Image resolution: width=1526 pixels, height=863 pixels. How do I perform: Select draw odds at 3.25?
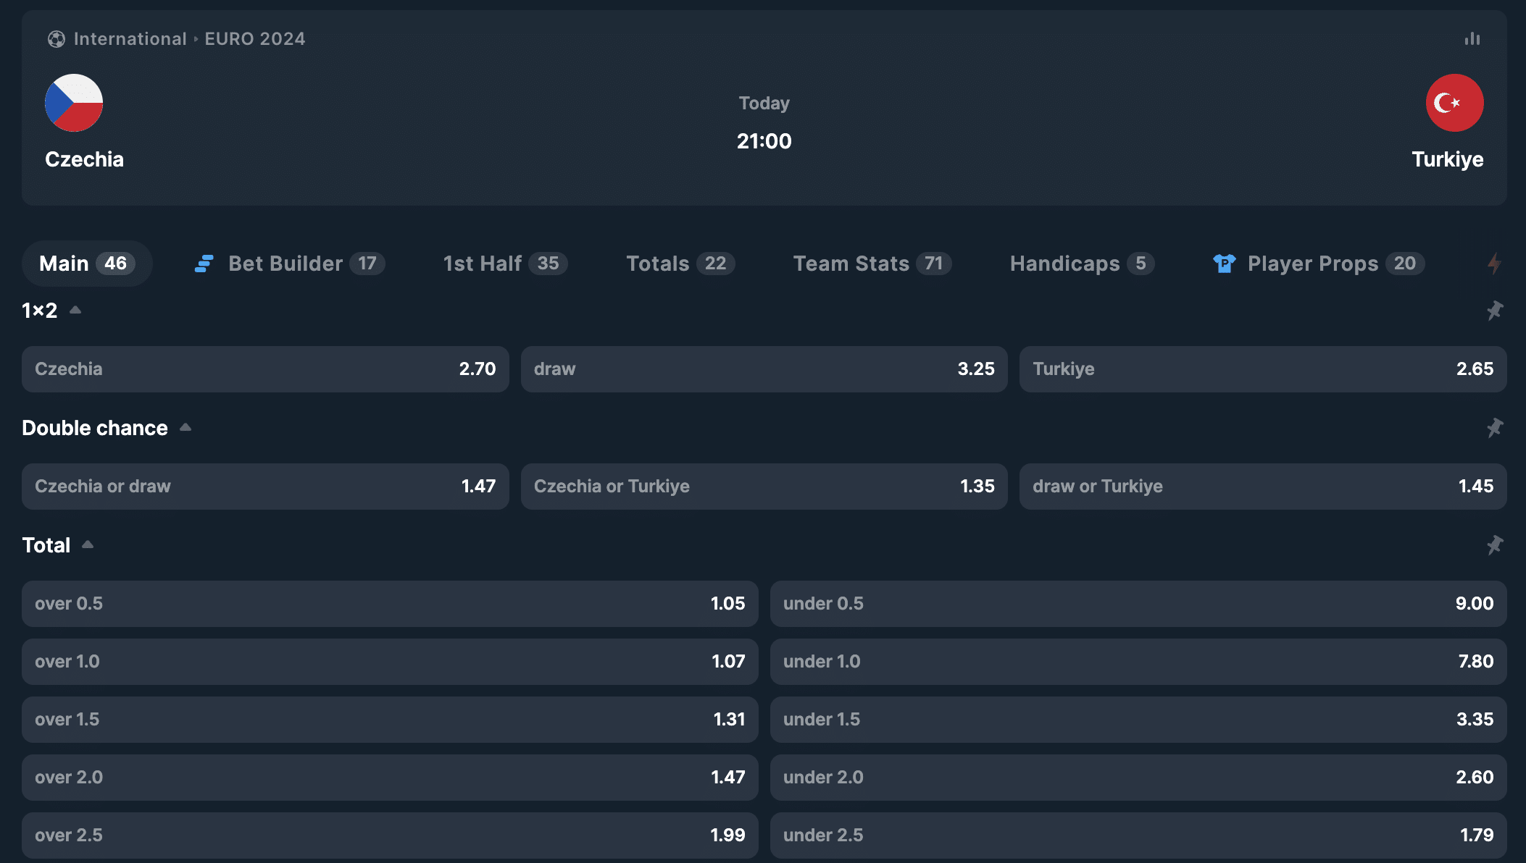[764, 369]
